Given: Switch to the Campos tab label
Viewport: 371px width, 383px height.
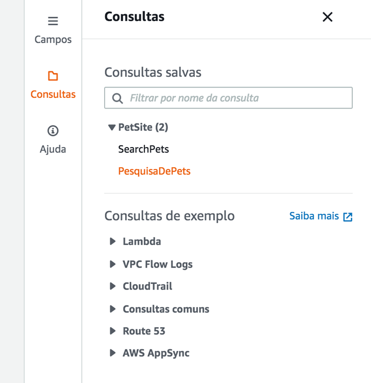Looking at the screenshot, I should tap(53, 40).
